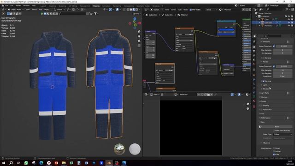Screen dimensions: 295x166
Task: Collapse the Bake panel
Action: click(262, 122)
